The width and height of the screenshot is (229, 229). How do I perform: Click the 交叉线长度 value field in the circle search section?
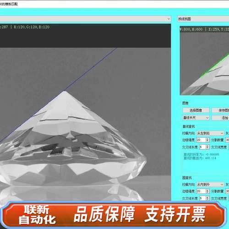(x=202, y=198)
